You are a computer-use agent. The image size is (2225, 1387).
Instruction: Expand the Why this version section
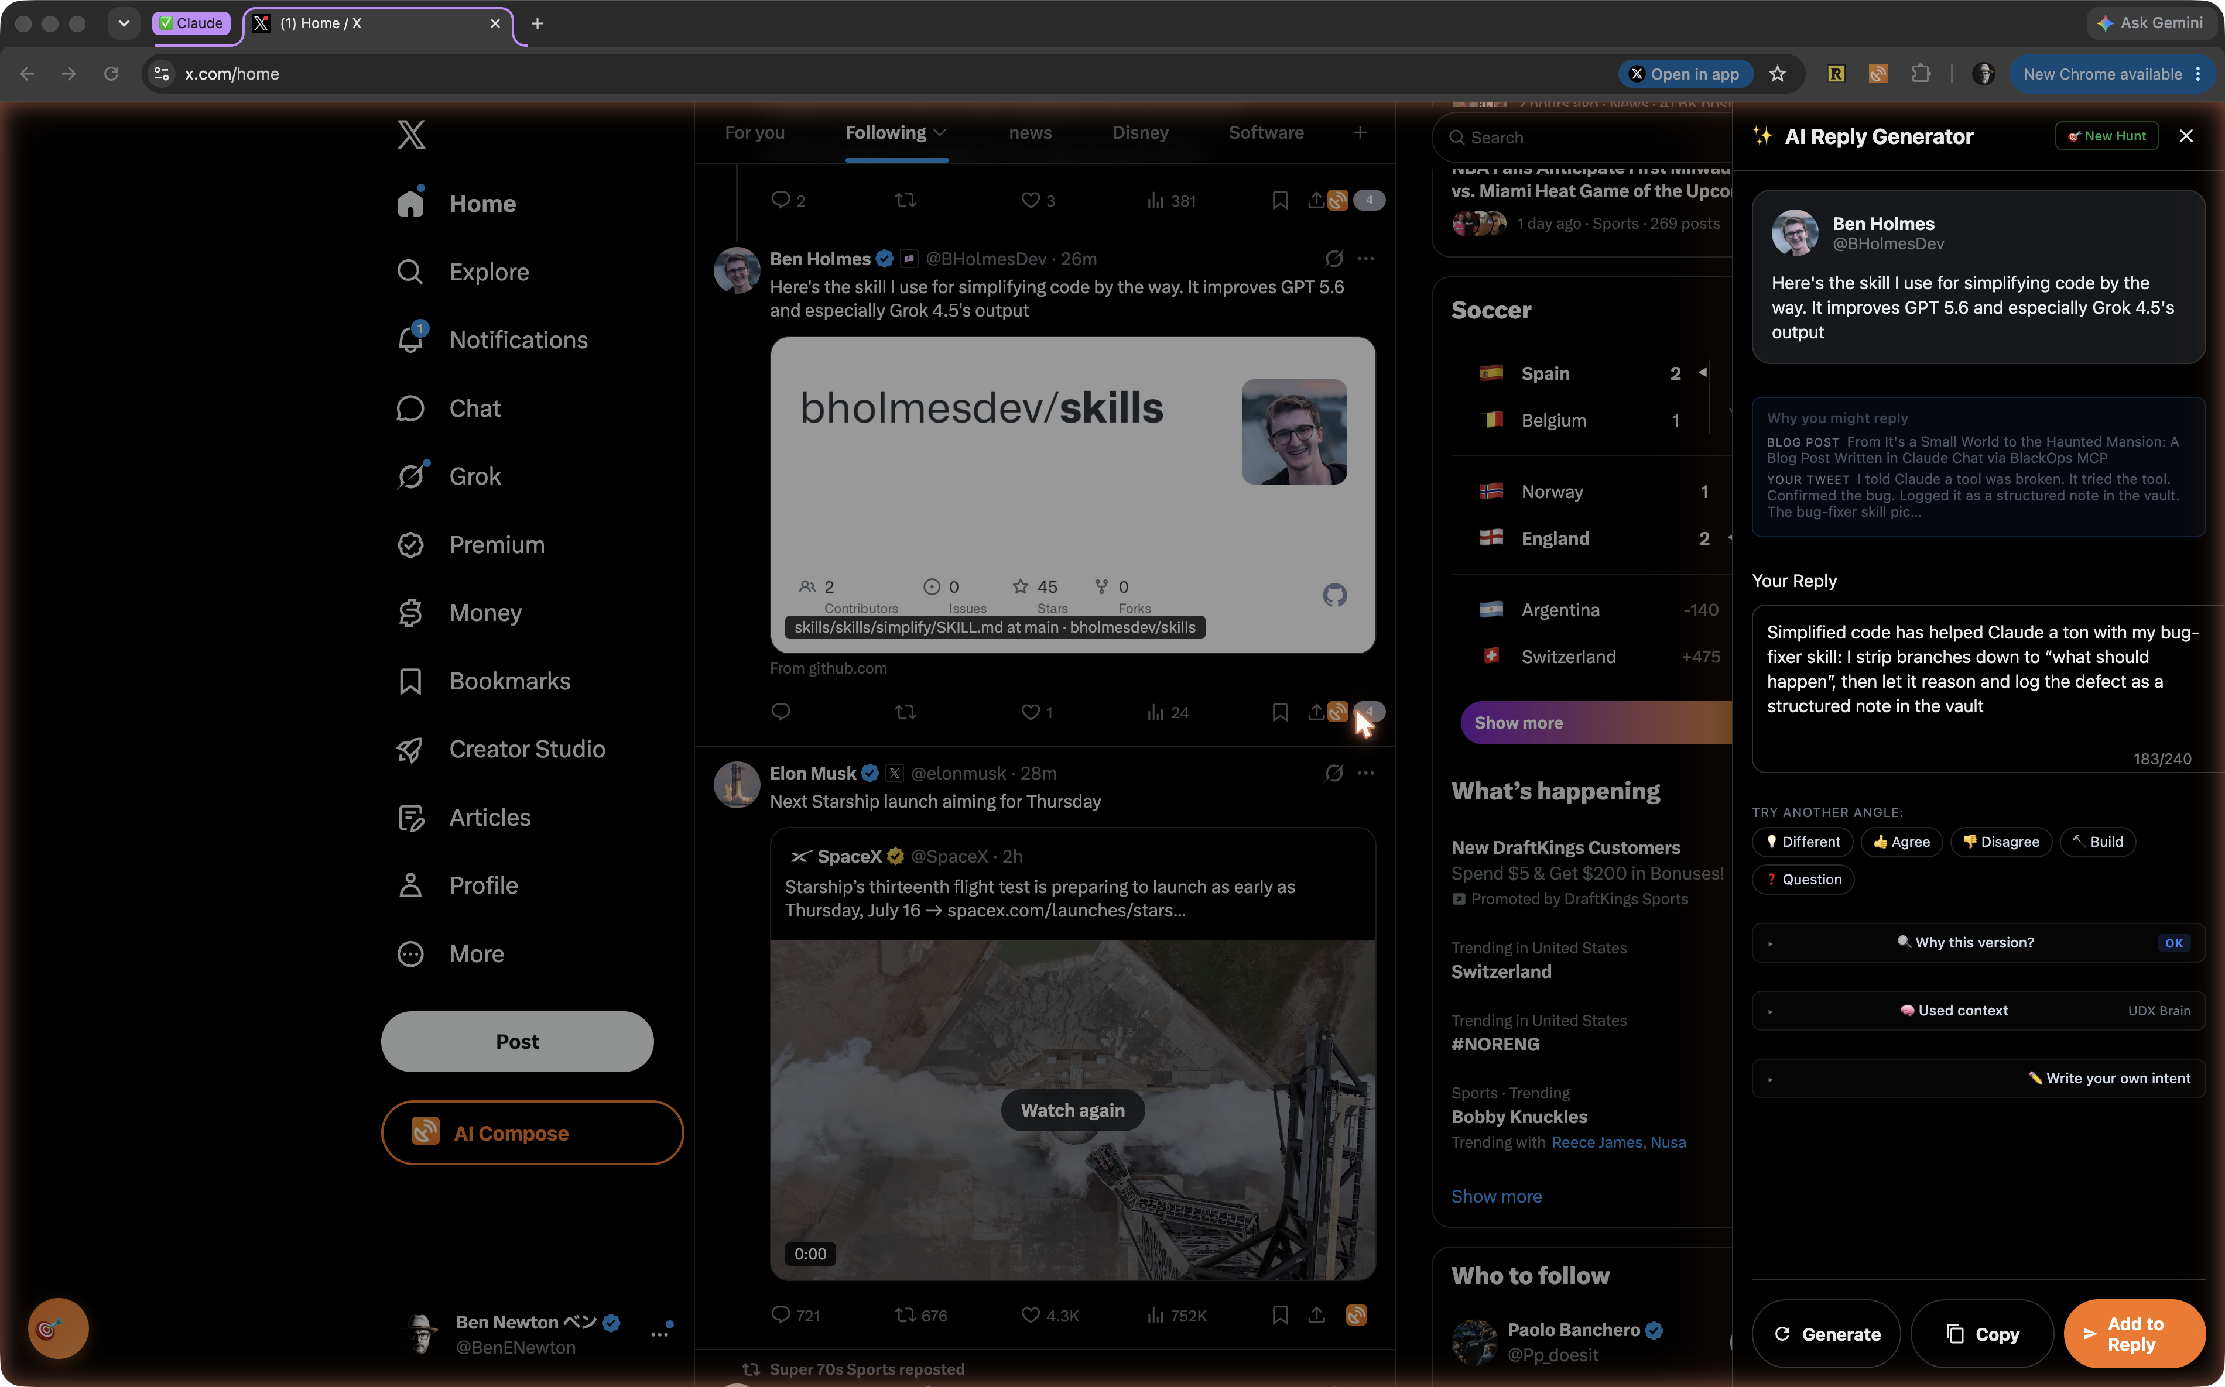click(1978, 943)
